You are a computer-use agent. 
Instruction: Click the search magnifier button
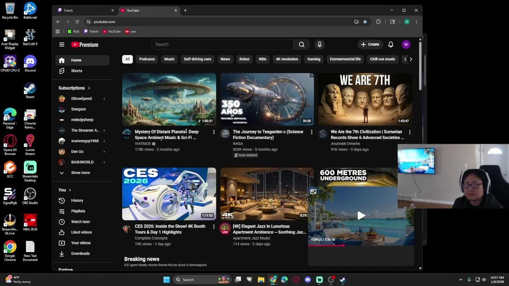[301, 44]
